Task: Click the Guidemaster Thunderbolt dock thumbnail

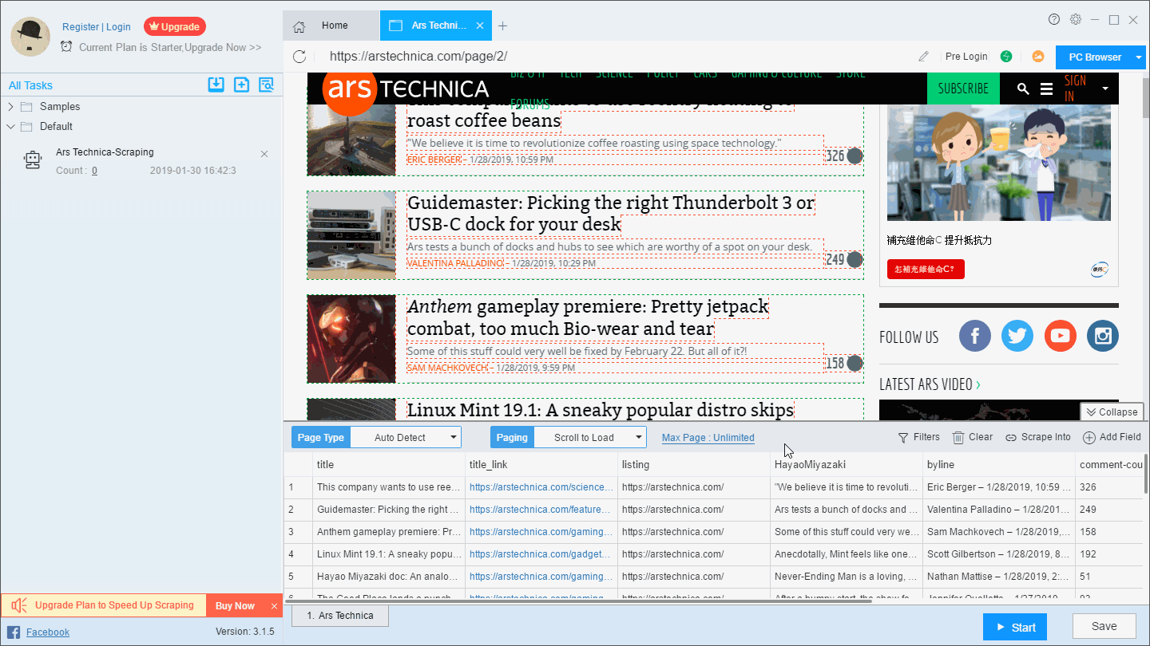Action: (351, 235)
